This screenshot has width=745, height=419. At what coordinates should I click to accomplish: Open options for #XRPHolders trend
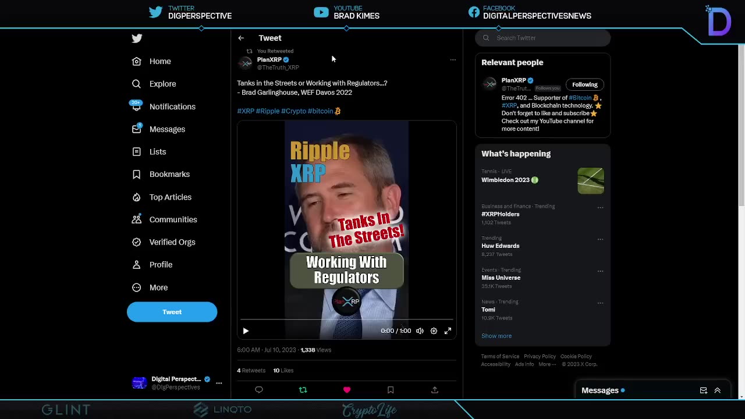(600, 207)
